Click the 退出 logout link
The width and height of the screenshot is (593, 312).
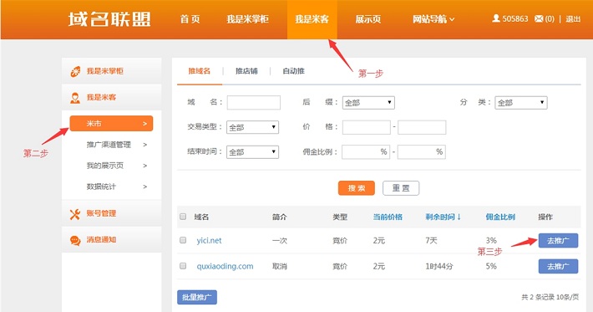pos(573,18)
